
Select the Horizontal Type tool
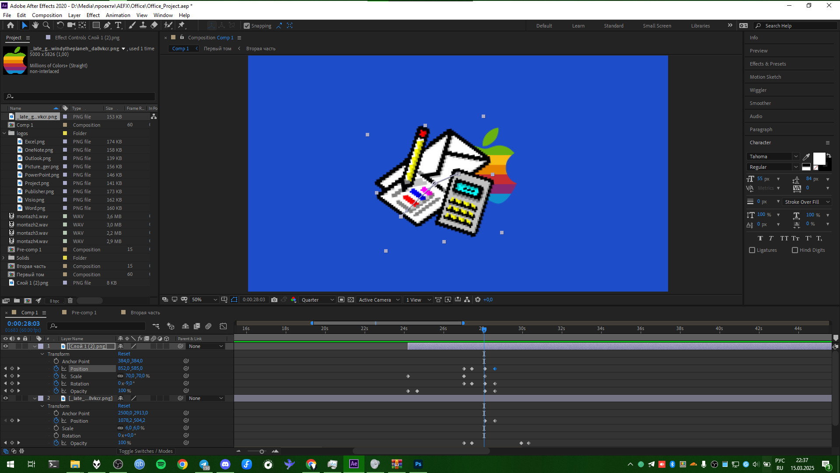click(118, 25)
